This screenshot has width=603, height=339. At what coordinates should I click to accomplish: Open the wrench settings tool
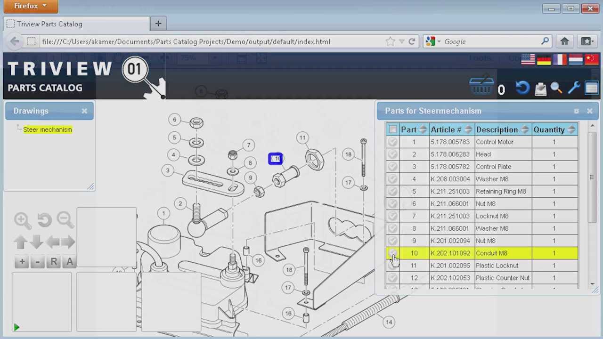[x=574, y=88]
